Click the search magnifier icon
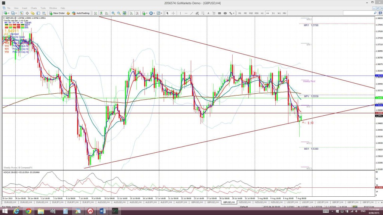The height and width of the screenshot is (215, 383). pos(375,13)
